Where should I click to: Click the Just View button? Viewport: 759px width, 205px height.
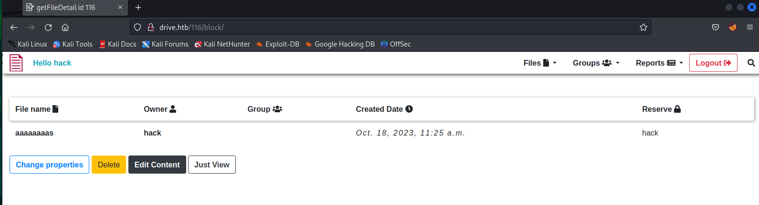212,165
